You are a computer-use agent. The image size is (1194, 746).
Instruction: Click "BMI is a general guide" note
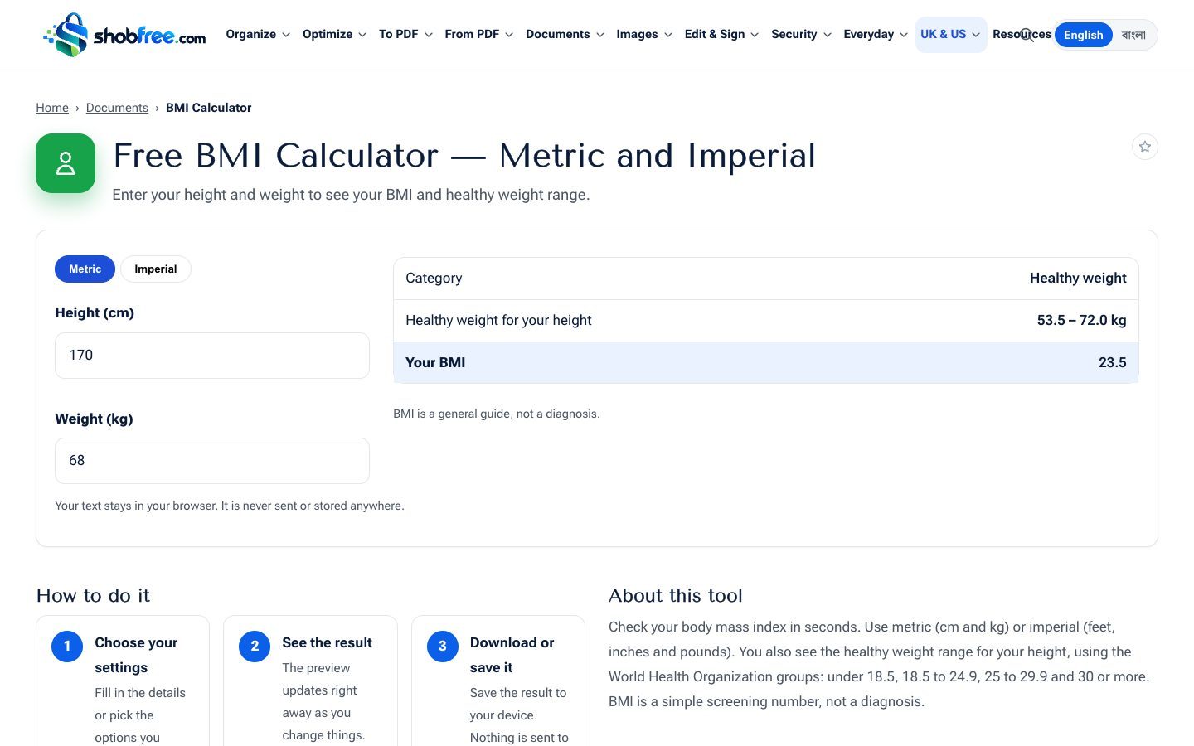point(496,414)
